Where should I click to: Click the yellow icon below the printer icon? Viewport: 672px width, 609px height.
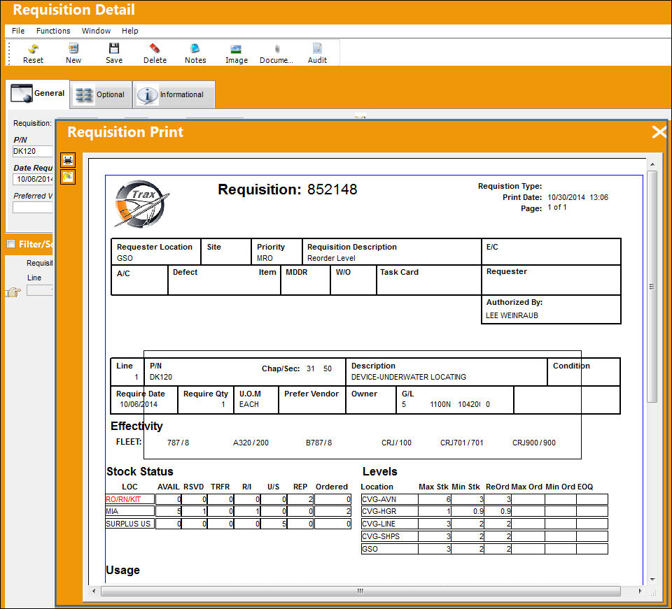(68, 177)
